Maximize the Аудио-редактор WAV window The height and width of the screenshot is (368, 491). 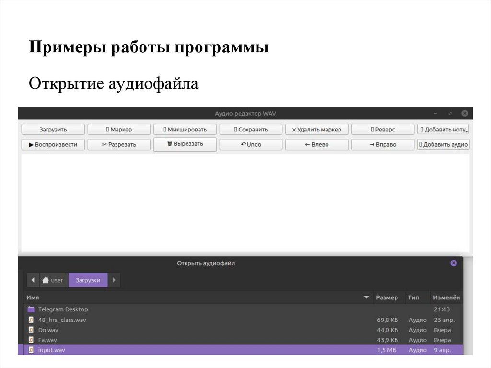[x=450, y=113]
